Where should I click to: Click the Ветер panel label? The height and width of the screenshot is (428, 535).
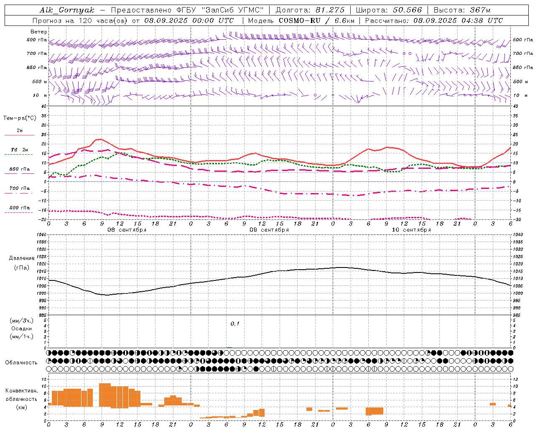pyautogui.click(x=39, y=32)
